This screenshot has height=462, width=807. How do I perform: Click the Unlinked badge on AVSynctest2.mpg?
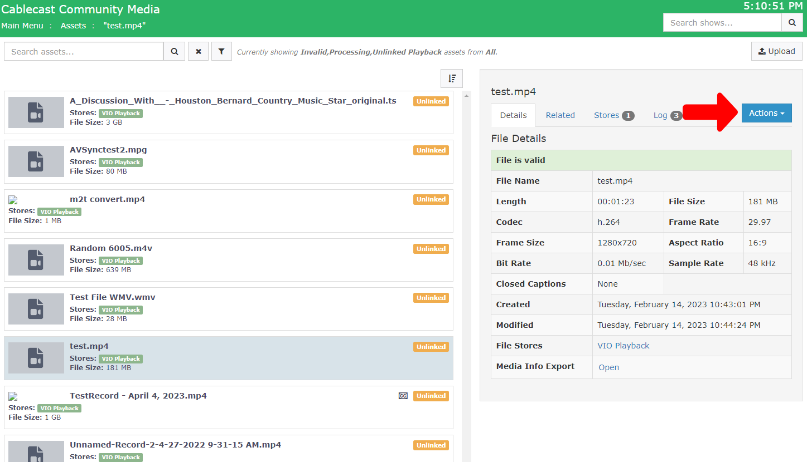click(x=431, y=150)
